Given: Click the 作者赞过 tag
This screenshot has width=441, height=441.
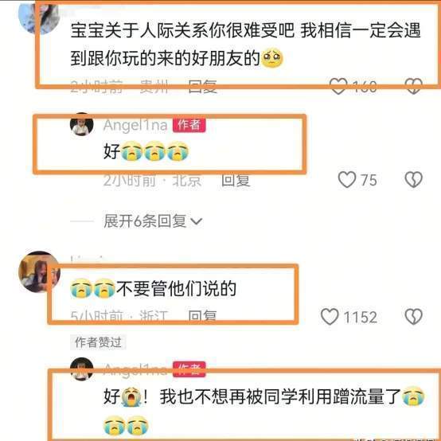Looking at the screenshot, I should [98, 342].
